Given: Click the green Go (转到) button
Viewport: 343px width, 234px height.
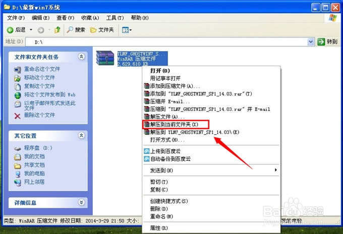Looking at the screenshot, I should 327,41.
